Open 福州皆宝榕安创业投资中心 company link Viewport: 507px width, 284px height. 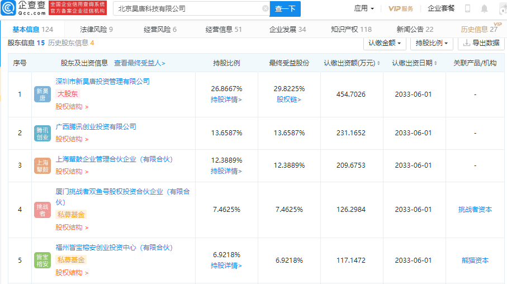pos(114,248)
